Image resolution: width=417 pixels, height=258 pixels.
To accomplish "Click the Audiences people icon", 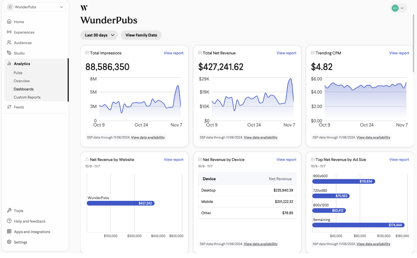I will pyautogui.click(x=10, y=43).
